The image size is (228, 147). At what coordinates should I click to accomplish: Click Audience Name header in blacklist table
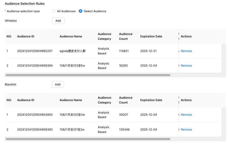(x=71, y=100)
